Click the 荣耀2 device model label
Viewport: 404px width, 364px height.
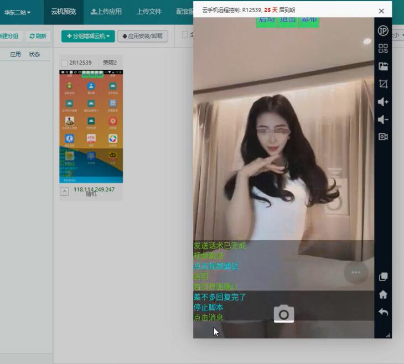click(x=110, y=63)
